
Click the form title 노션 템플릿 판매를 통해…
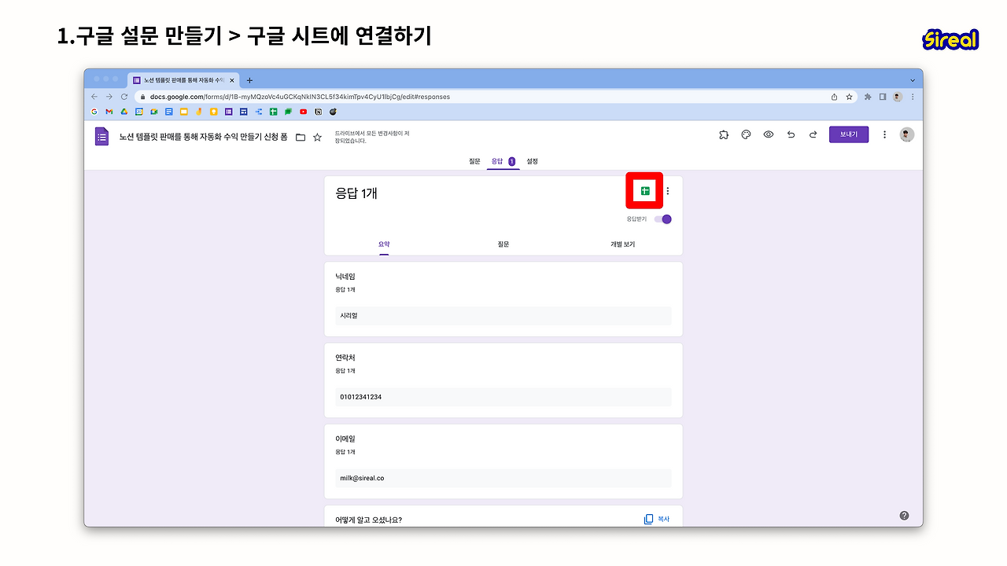click(203, 137)
